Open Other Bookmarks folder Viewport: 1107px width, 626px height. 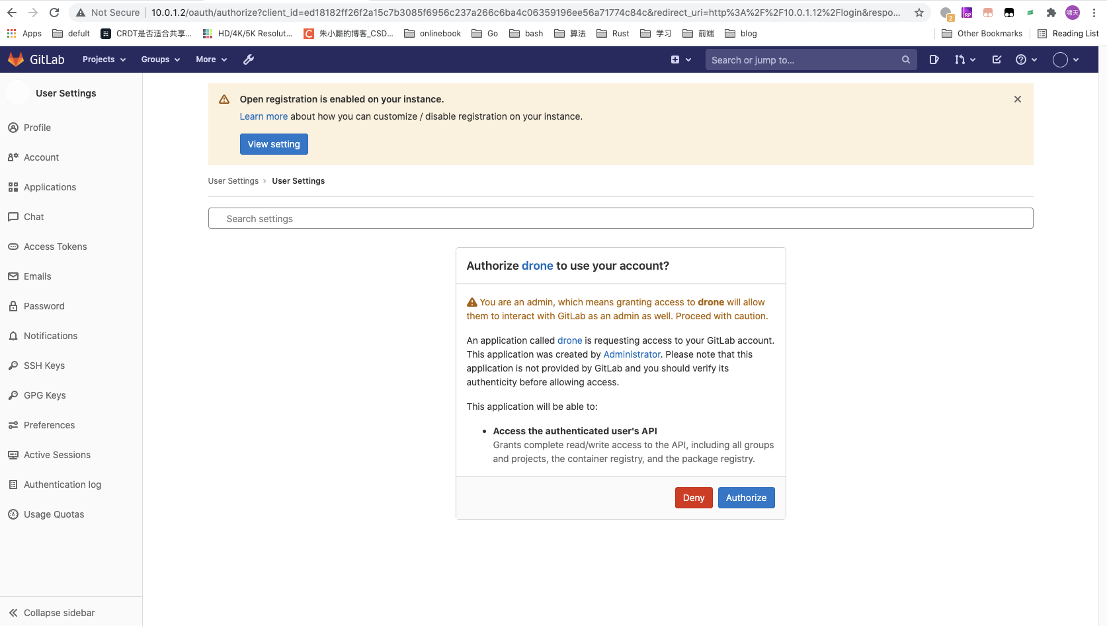click(x=982, y=34)
